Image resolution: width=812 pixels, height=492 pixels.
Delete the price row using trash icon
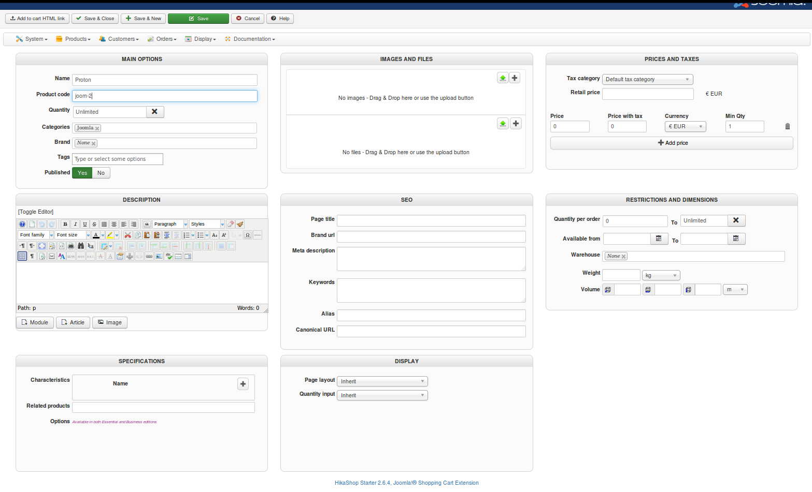[787, 126]
